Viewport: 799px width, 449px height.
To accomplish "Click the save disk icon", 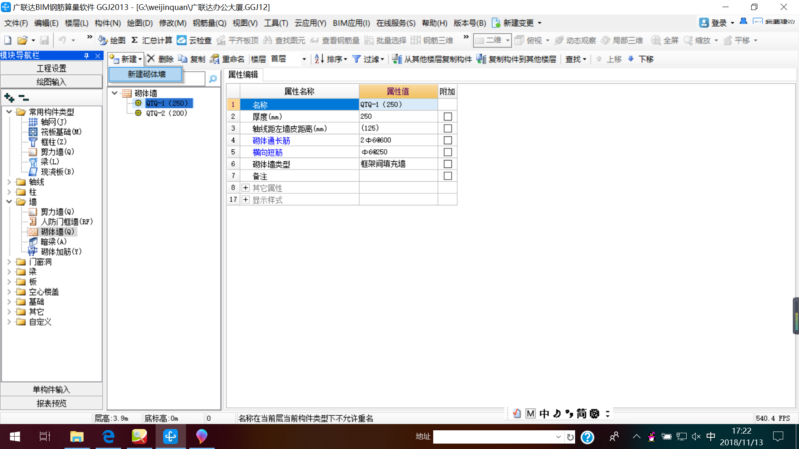I will point(45,40).
